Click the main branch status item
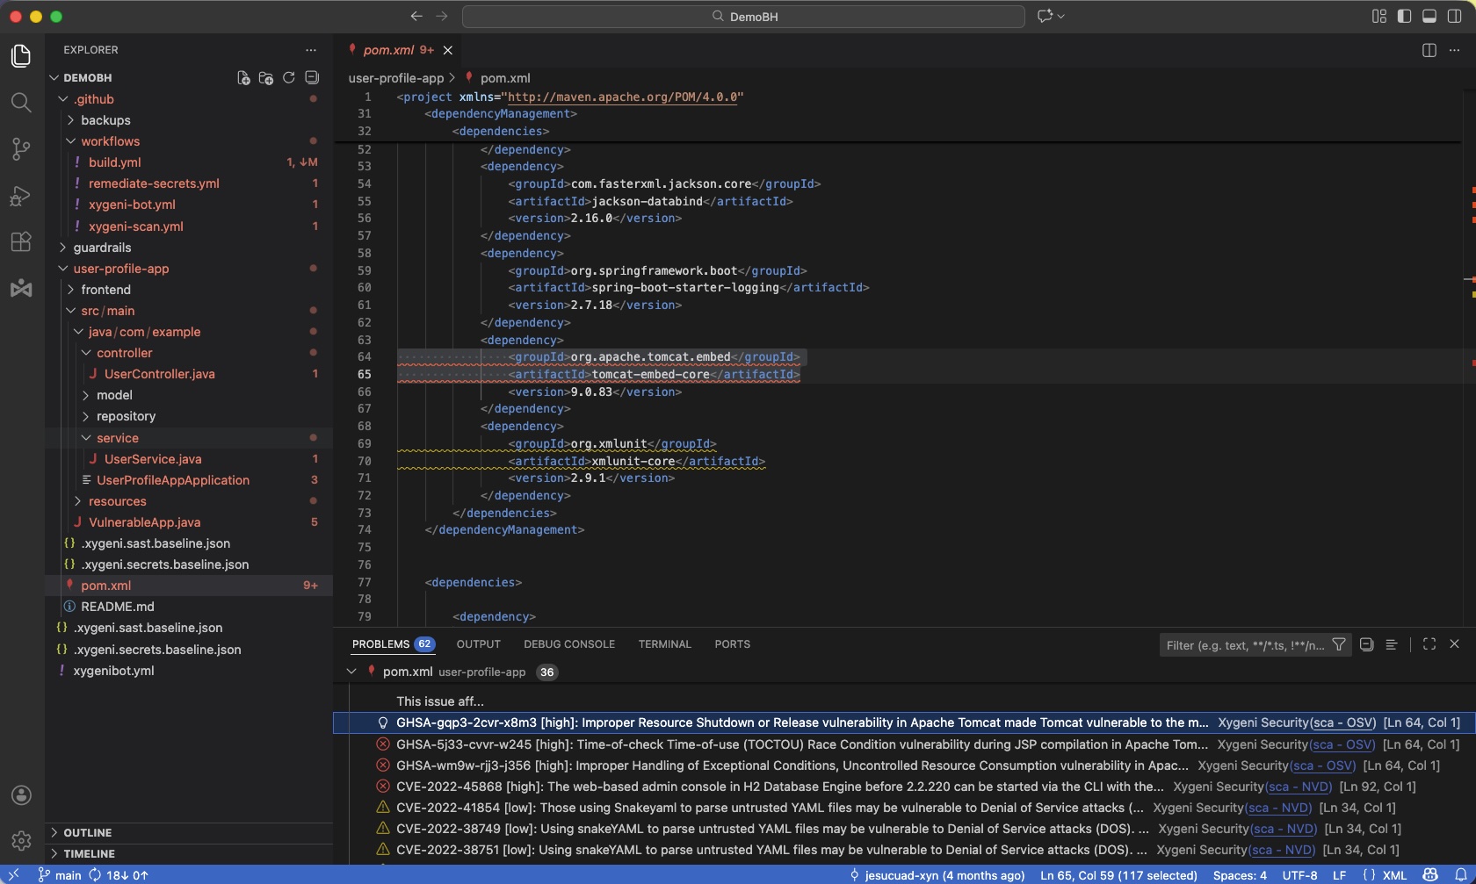This screenshot has width=1476, height=884. coord(60,875)
